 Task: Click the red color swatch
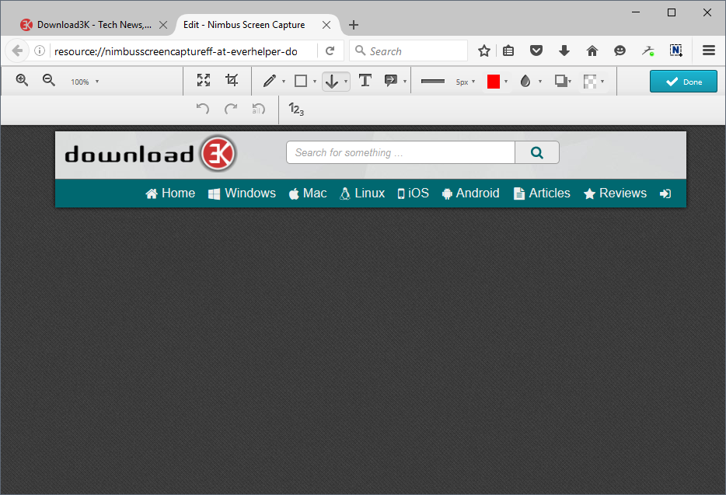[x=494, y=82]
